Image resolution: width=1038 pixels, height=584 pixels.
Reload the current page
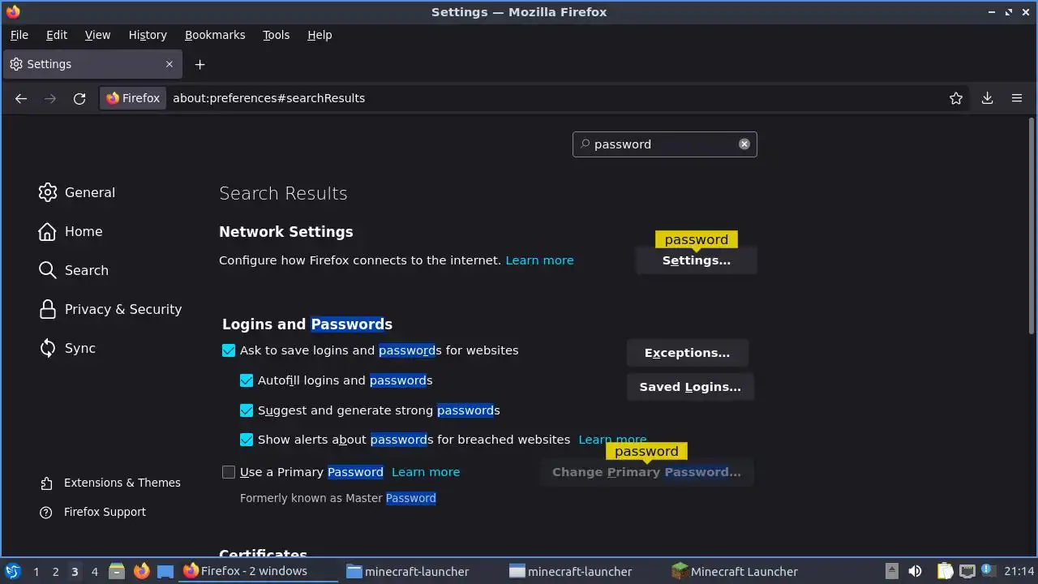[x=79, y=98]
